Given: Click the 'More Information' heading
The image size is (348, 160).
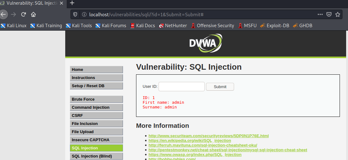Looking at the screenshot, I should point(163,126).
